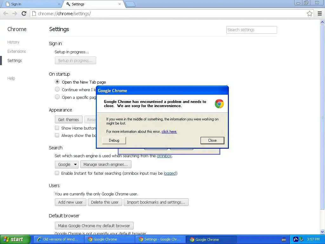Screen dimensions: 325x244
Task: Close the Settings tab
Action: [120, 4]
